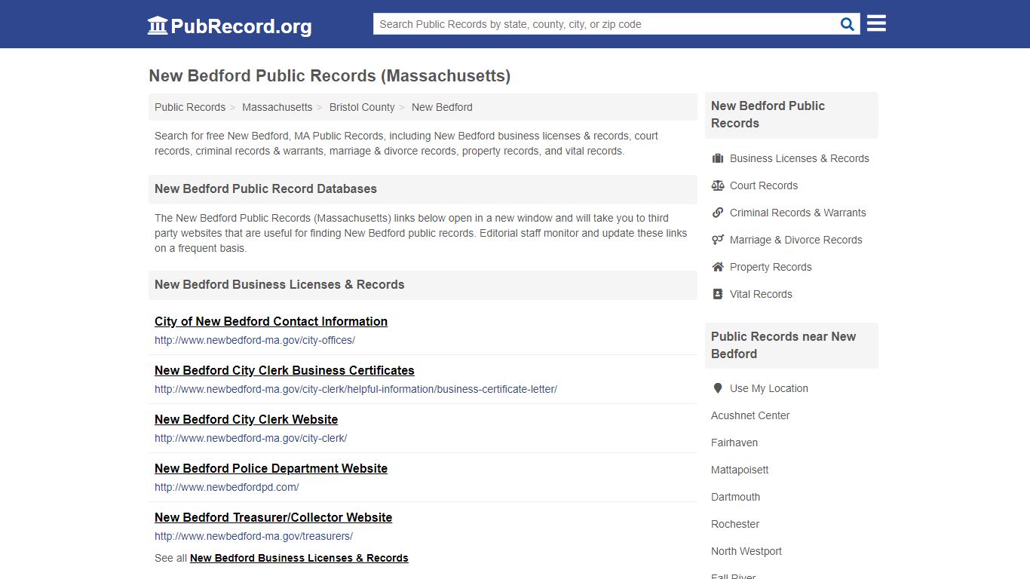Image resolution: width=1030 pixels, height=579 pixels.
Task: Click the PubRecord.org logo
Action: 229,26
